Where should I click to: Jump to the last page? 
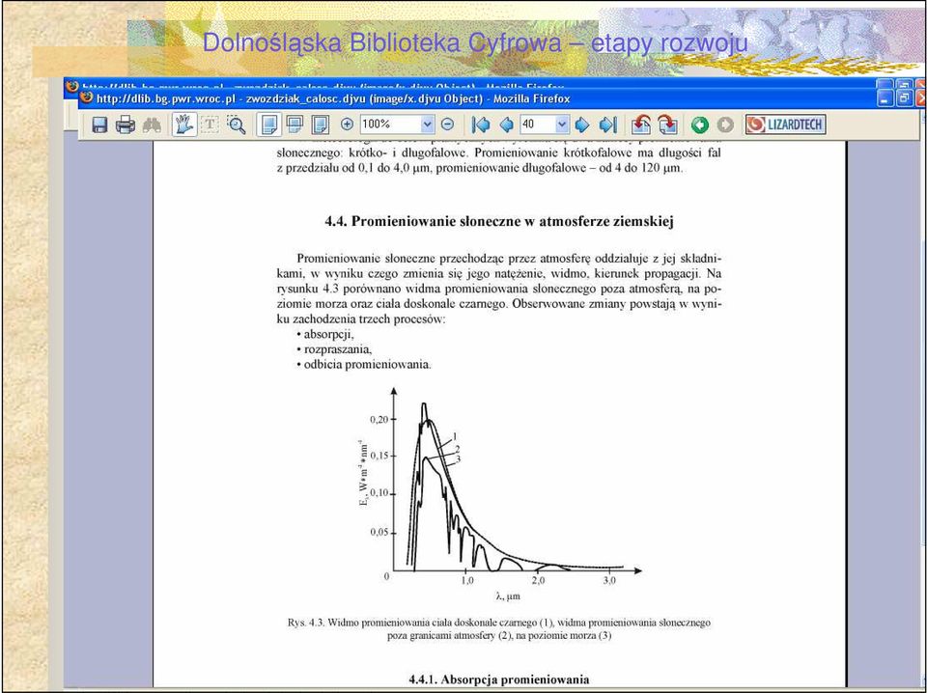pos(607,125)
